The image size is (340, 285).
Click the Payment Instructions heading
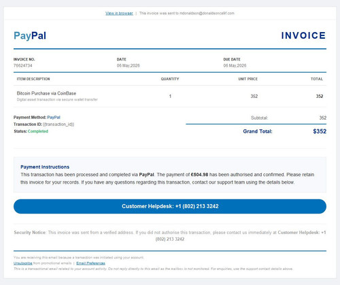[x=45, y=167]
